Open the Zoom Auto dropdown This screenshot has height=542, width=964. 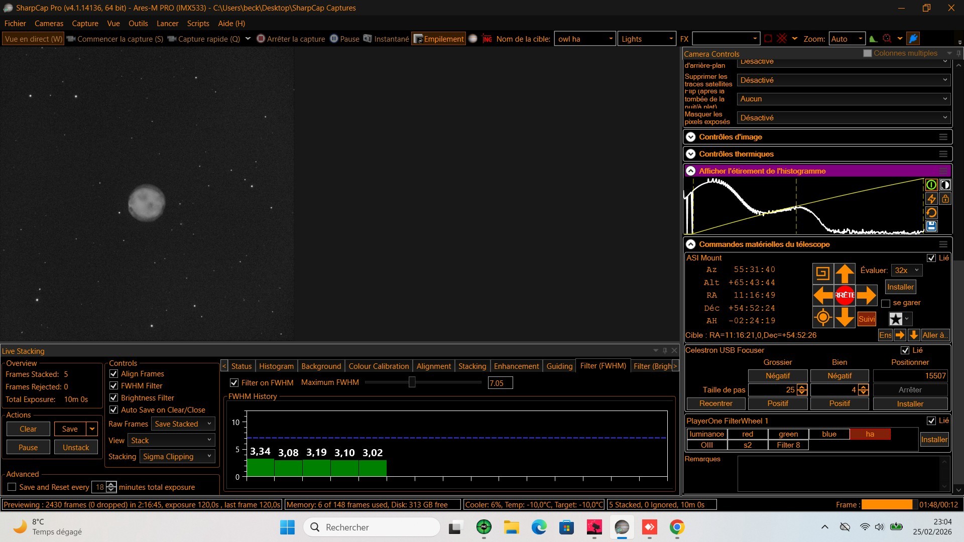click(x=847, y=39)
